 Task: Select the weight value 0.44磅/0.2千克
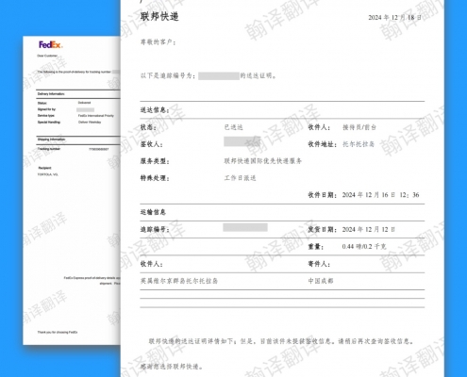[x=364, y=246]
